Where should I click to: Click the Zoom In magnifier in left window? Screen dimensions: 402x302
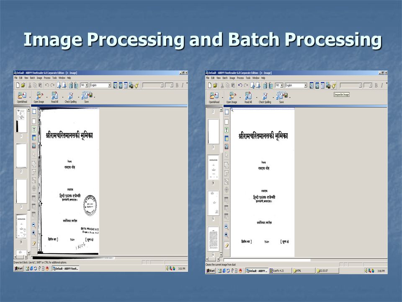[34, 233]
